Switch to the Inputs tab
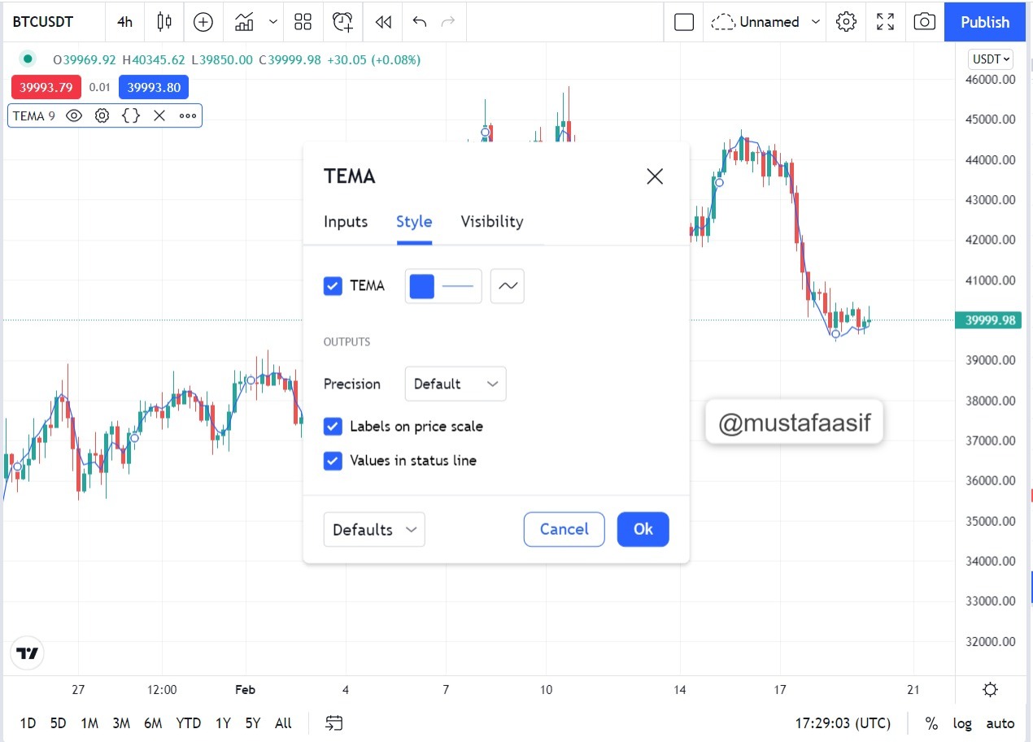Image resolution: width=1033 pixels, height=742 pixels. [346, 222]
